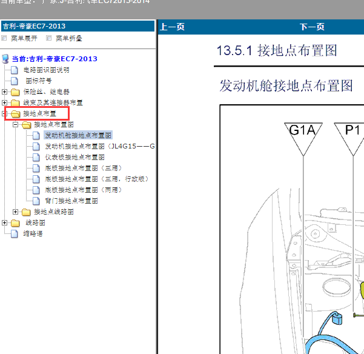This screenshot has height=354, width=364.
Task: Click the 发动机舱接地点布置图 diagram title
Action: (x=286, y=85)
